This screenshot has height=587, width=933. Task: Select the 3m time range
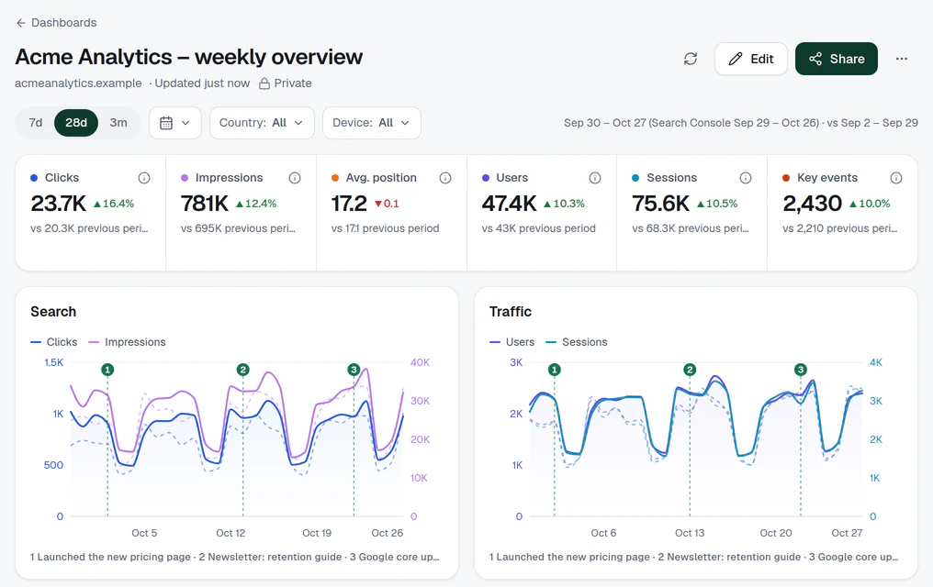coord(118,123)
